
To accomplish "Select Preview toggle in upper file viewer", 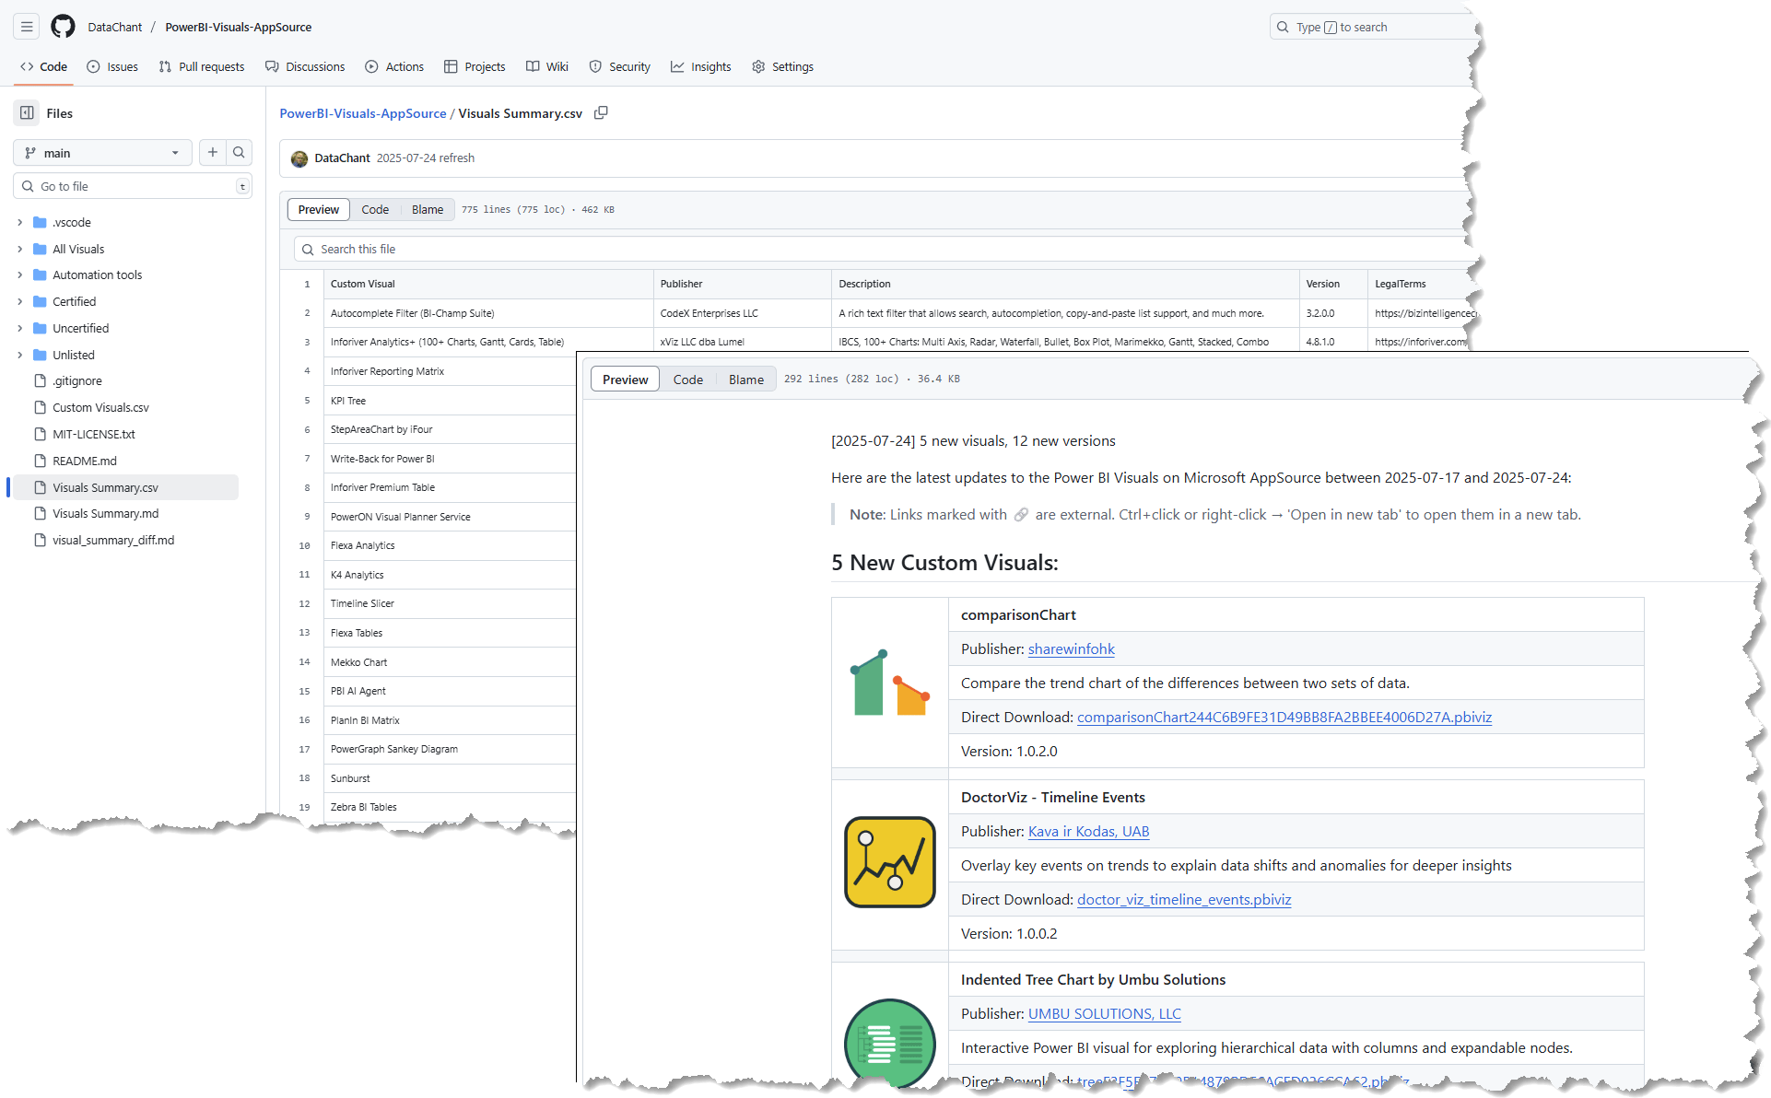I will click(319, 210).
